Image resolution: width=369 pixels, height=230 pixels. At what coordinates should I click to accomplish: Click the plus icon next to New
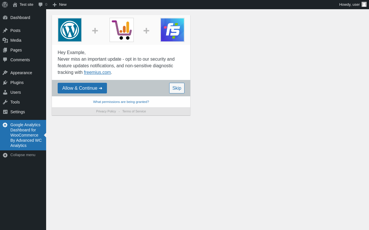coord(54,5)
